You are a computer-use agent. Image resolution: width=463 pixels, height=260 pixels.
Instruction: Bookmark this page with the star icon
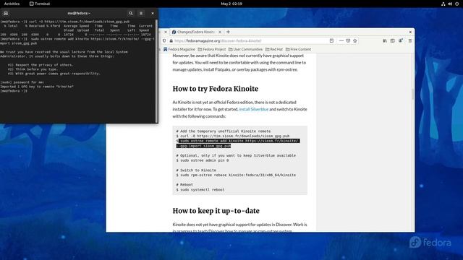pos(355,40)
